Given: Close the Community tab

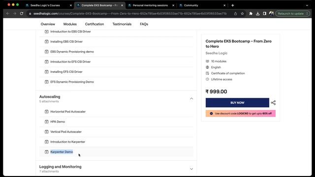Looking at the screenshot, I should [x=224, y=5].
